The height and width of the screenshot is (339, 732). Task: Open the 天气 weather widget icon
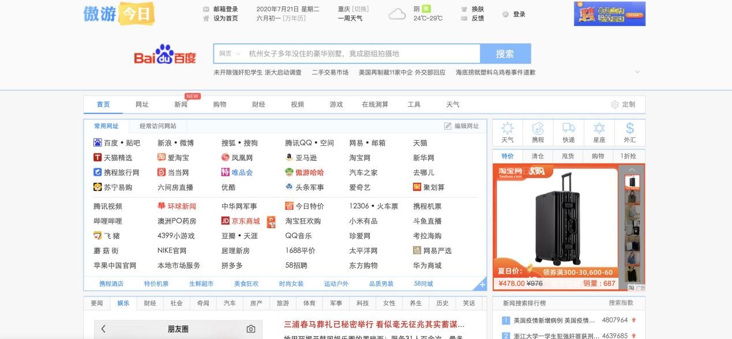coord(508,128)
